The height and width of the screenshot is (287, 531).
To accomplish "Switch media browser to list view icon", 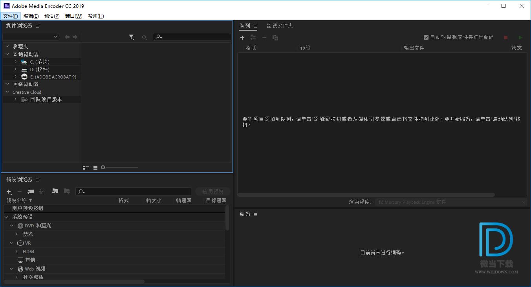I will (x=86, y=168).
